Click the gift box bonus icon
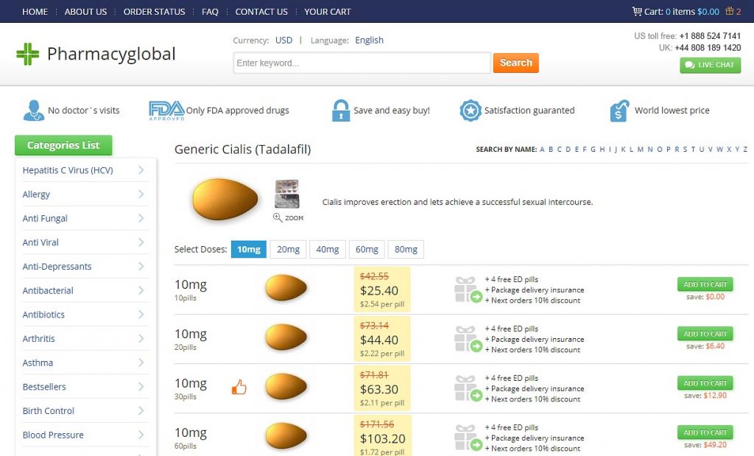754x456 pixels. (730, 10)
